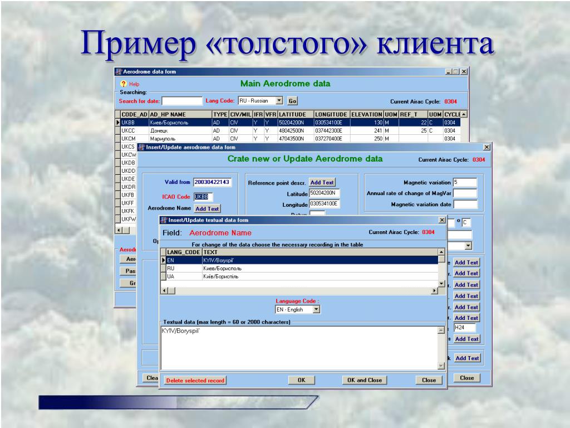Close the Insert/Update textual data form window
This screenshot has width=570, height=428.
442,220
